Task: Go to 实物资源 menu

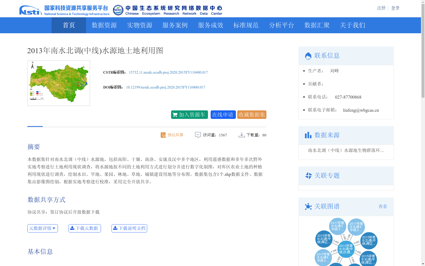Action: pos(140,25)
